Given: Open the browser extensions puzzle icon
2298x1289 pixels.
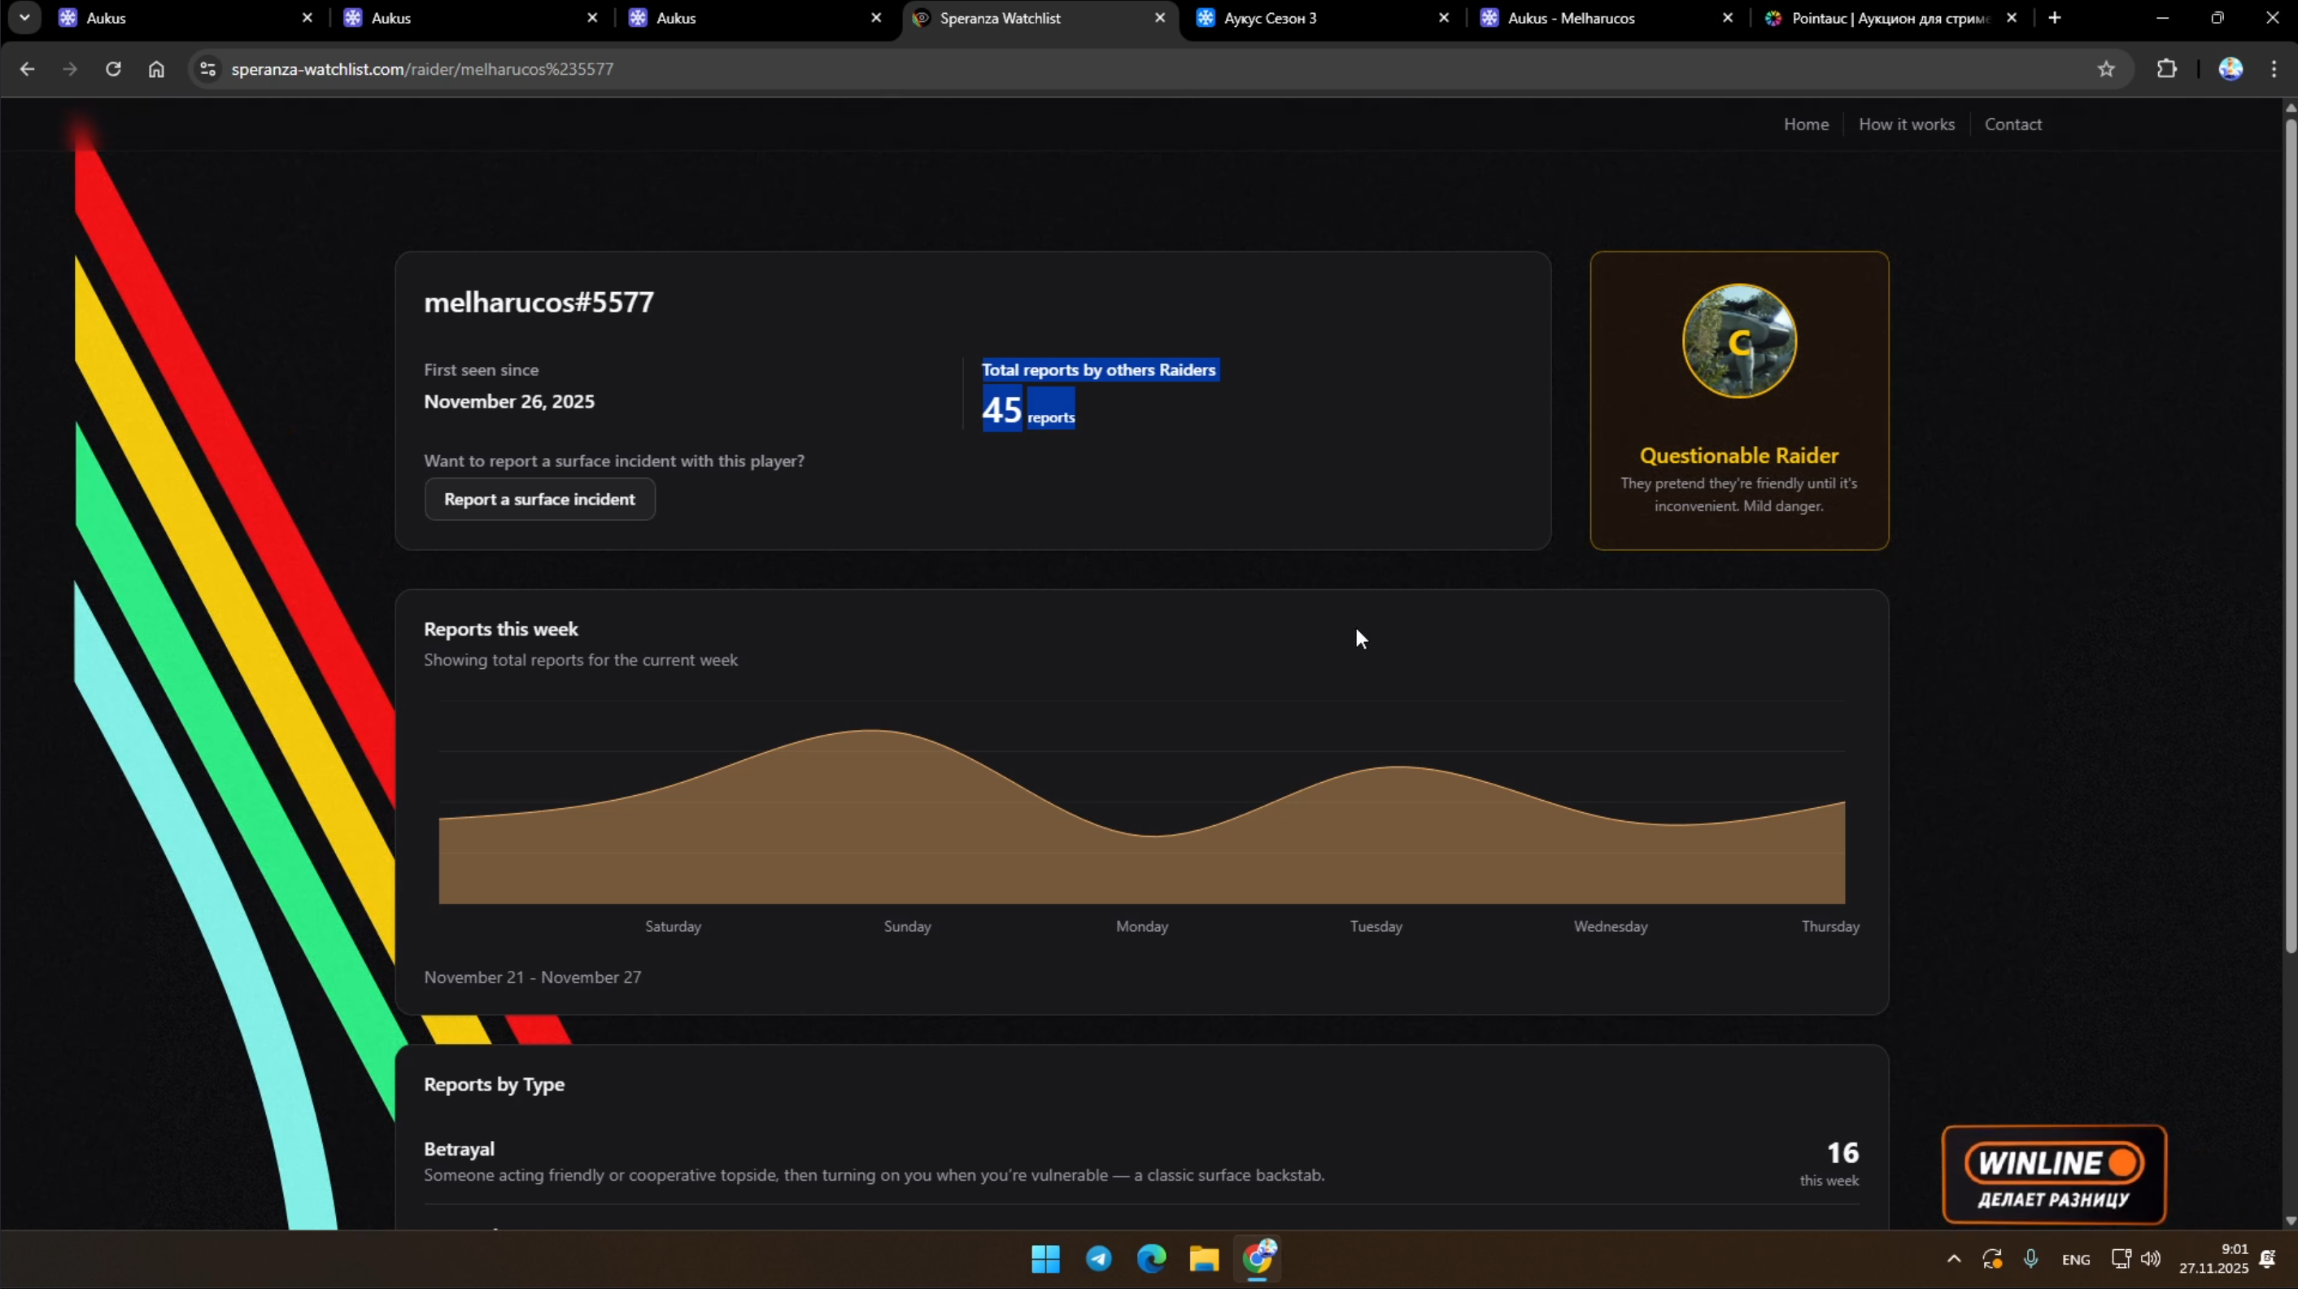Looking at the screenshot, I should click(x=2167, y=68).
